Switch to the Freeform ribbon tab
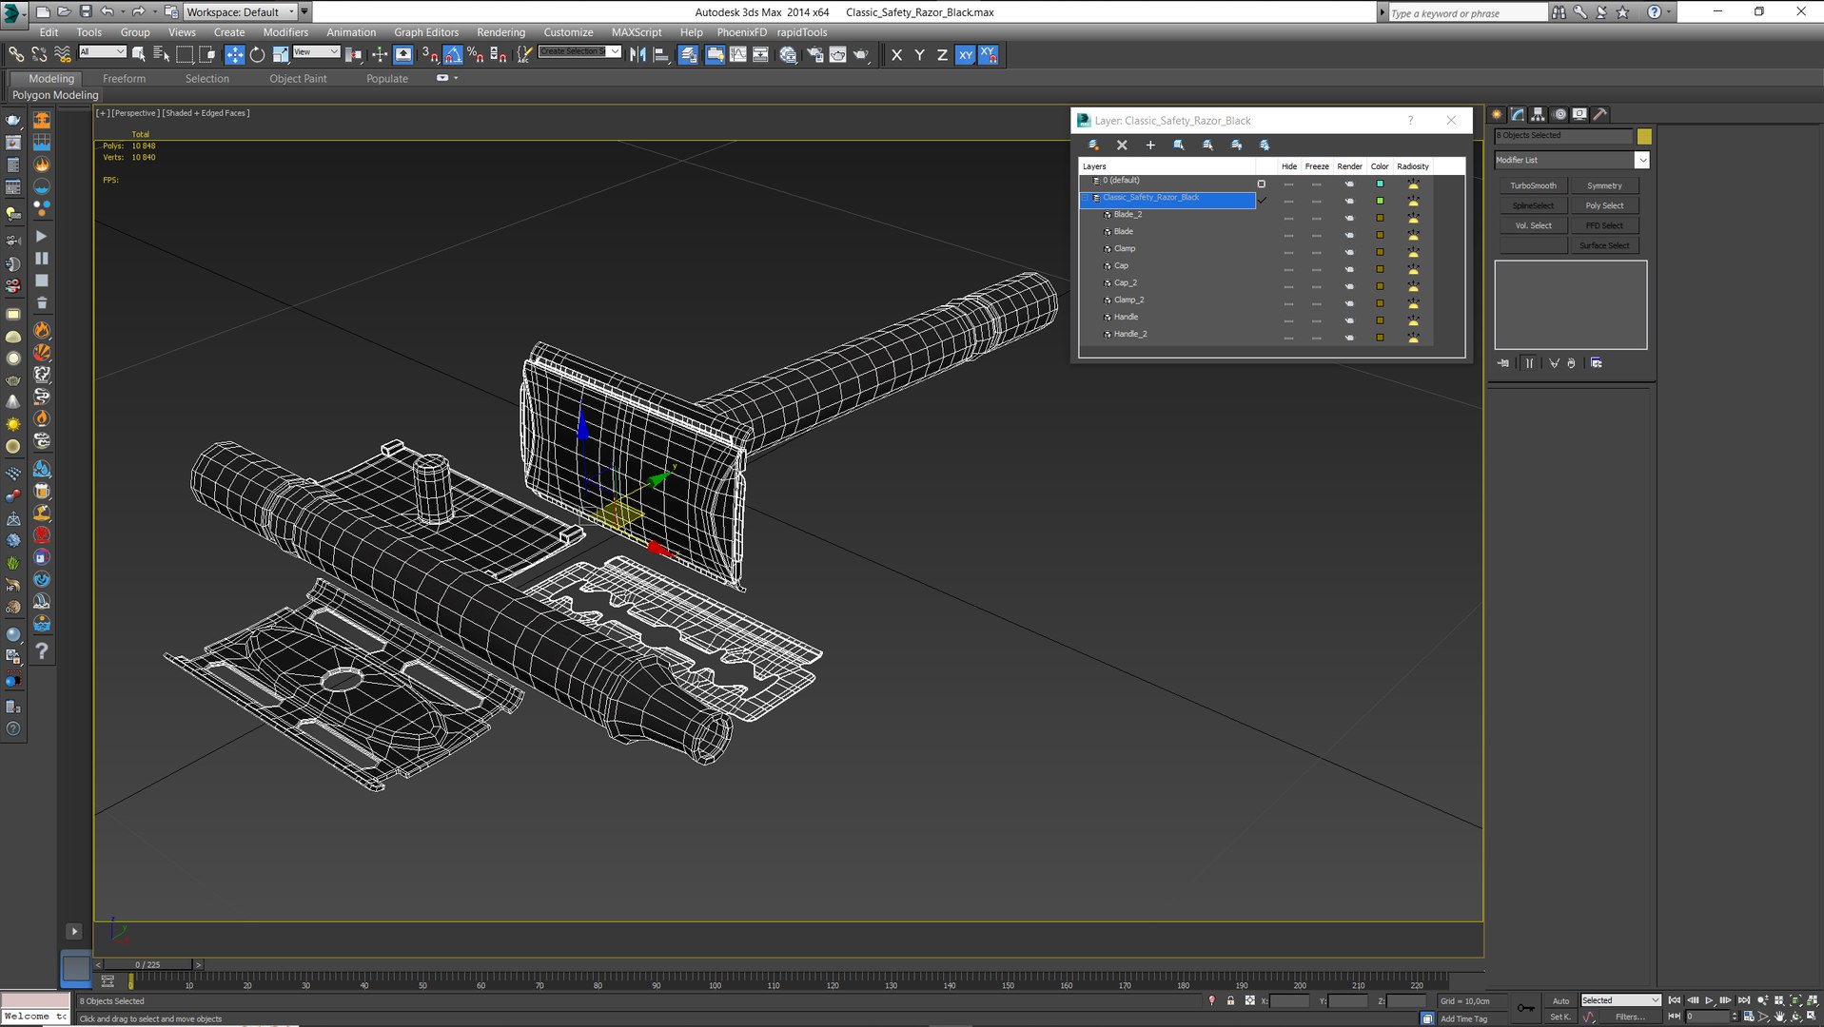Image resolution: width=1824 pixels, height=1027 pixels. tap(124, 79)
